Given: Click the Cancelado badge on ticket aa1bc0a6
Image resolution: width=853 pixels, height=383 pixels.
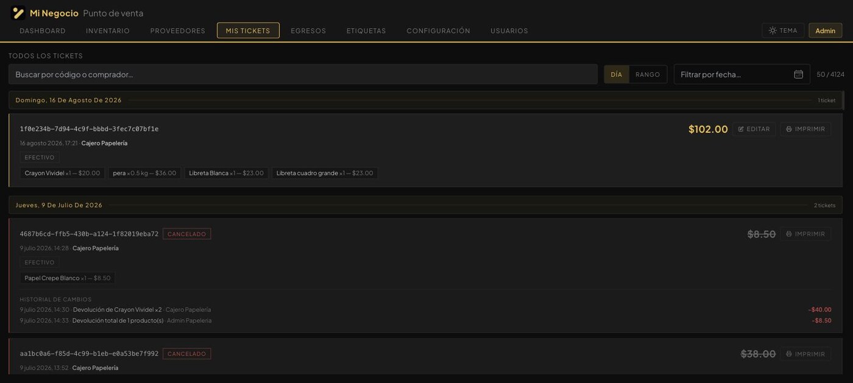Looking at the screenshot, I should click(x=187, y=354).
